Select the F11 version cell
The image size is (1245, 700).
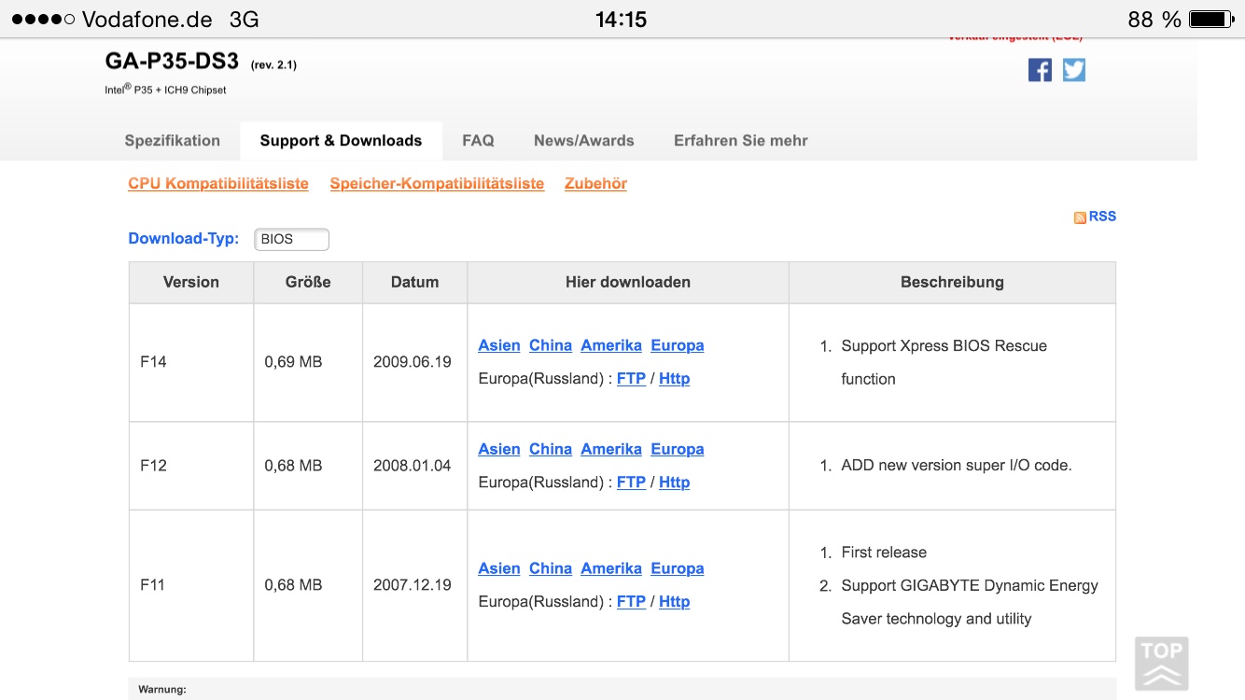click(191, 585)
